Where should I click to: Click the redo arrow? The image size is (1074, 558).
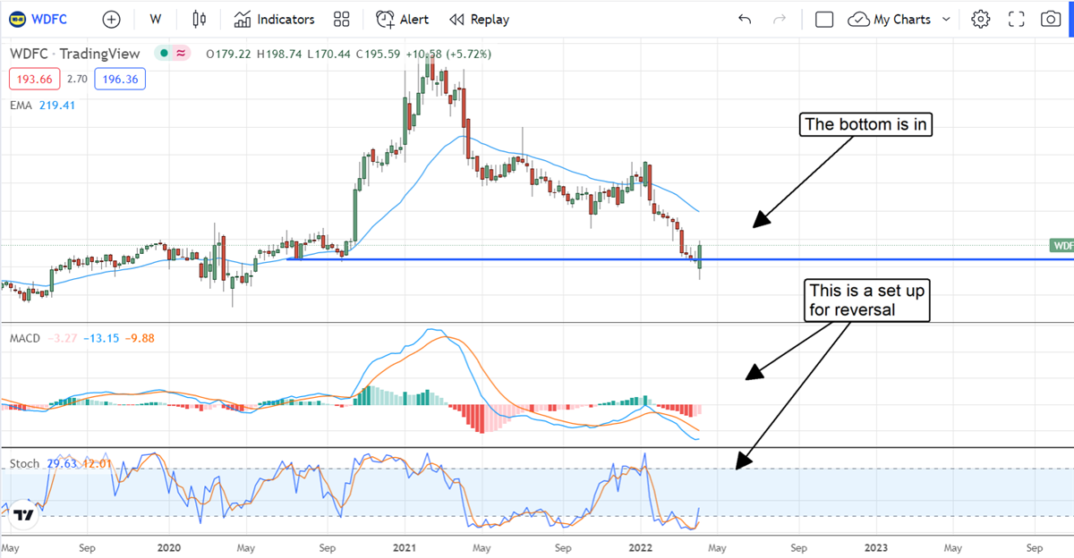pyautogui.click(x=779, y=19)
